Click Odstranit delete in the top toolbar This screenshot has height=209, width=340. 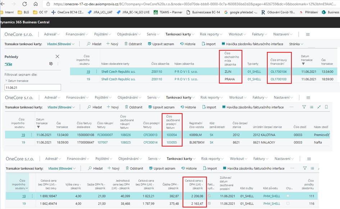[133, 44]
